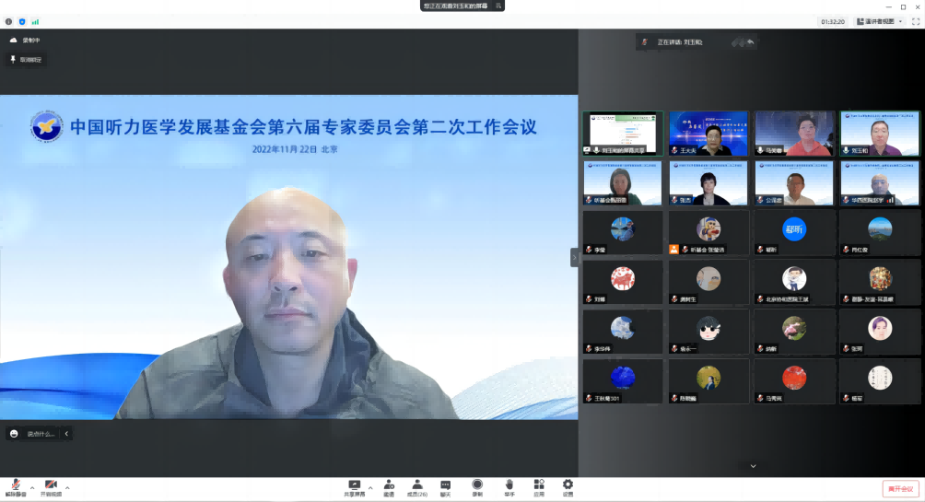Click the cloud recording status indicator
This screenshot has width=925, height=502.
tap(25, 41)
